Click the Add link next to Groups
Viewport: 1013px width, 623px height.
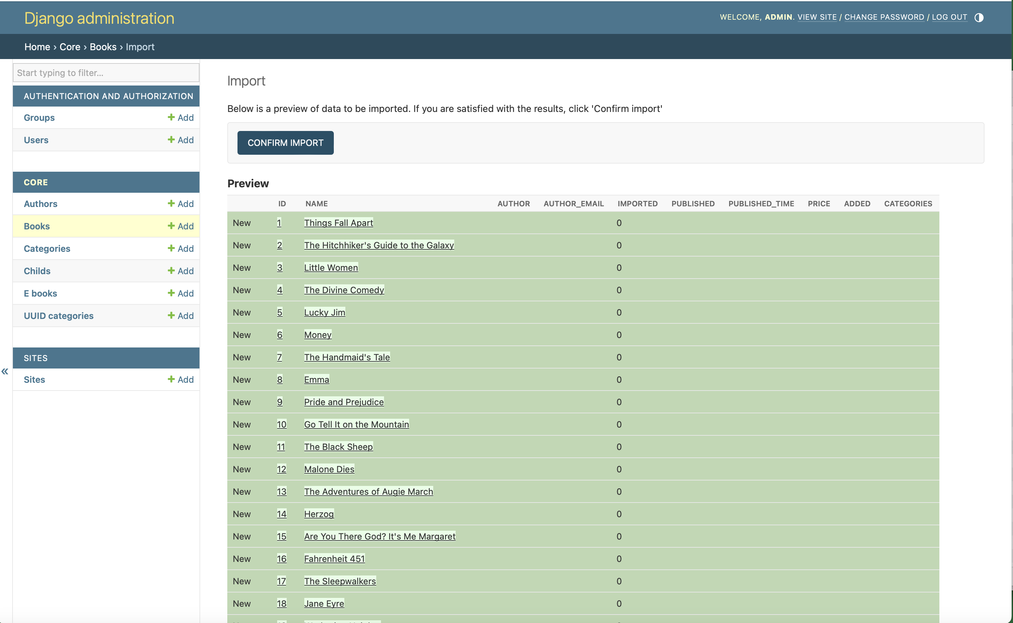[181, 117]
